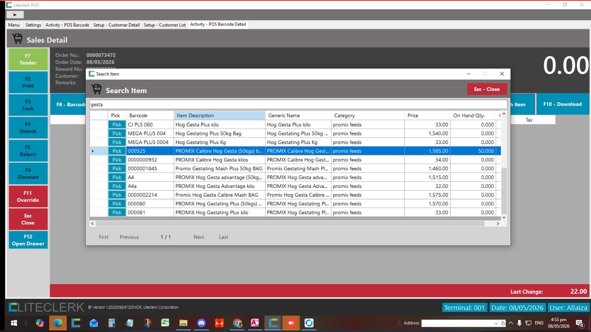
Task: Pick the item with barcode 0000001845
Action: 117,168
